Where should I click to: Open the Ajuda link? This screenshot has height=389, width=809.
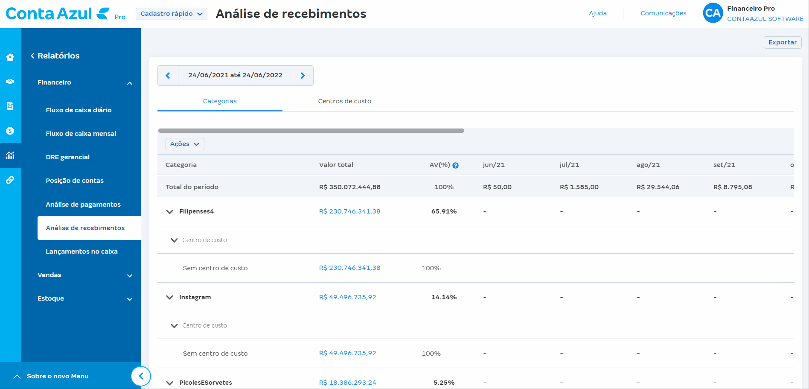(598, 13)
